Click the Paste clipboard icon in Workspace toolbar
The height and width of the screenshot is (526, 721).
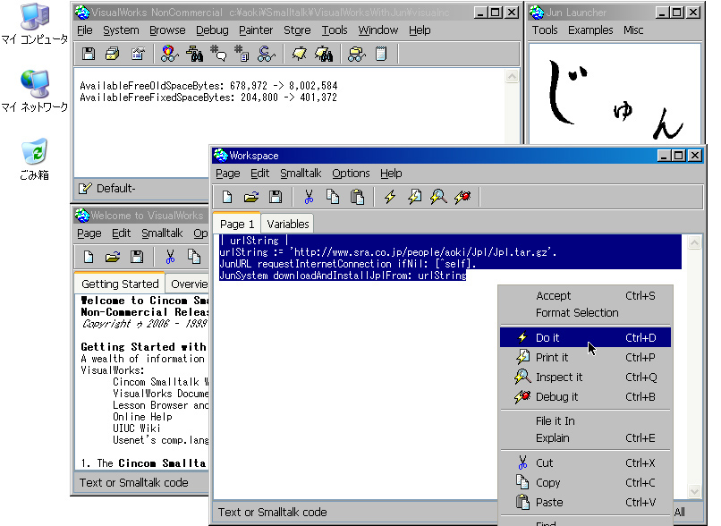(x=357, y=197)
